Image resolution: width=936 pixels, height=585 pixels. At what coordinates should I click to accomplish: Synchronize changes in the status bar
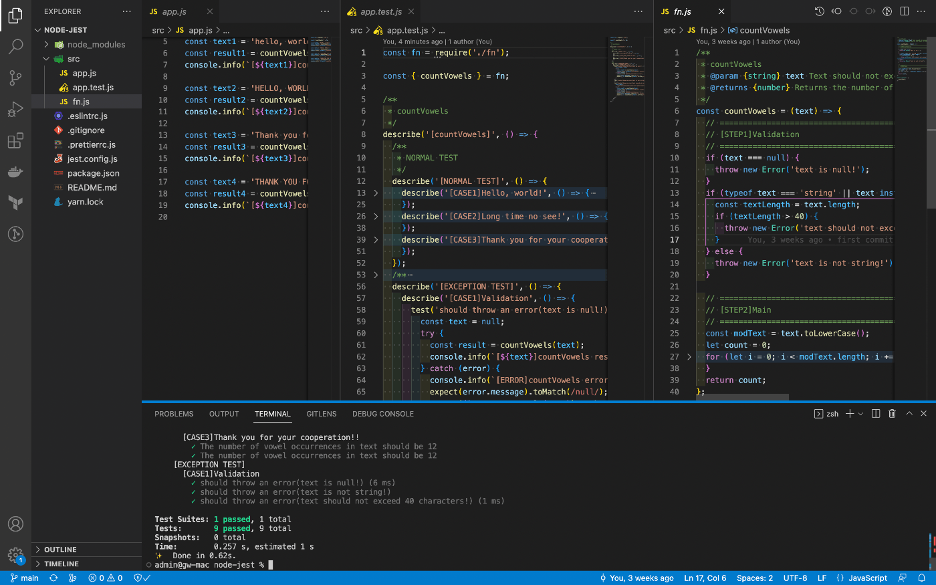point(53,578)
